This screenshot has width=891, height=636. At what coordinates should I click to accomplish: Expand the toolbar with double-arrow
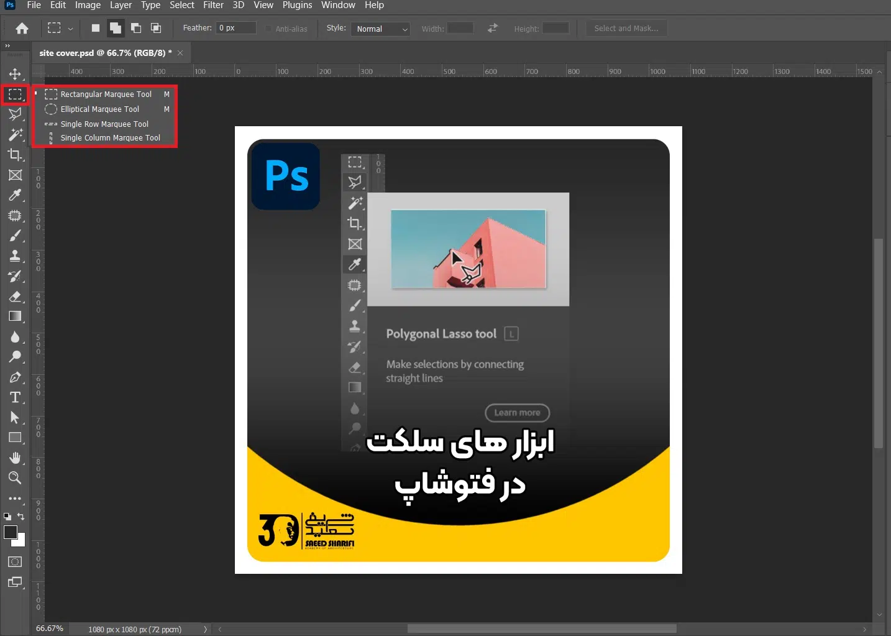[7, 46]
